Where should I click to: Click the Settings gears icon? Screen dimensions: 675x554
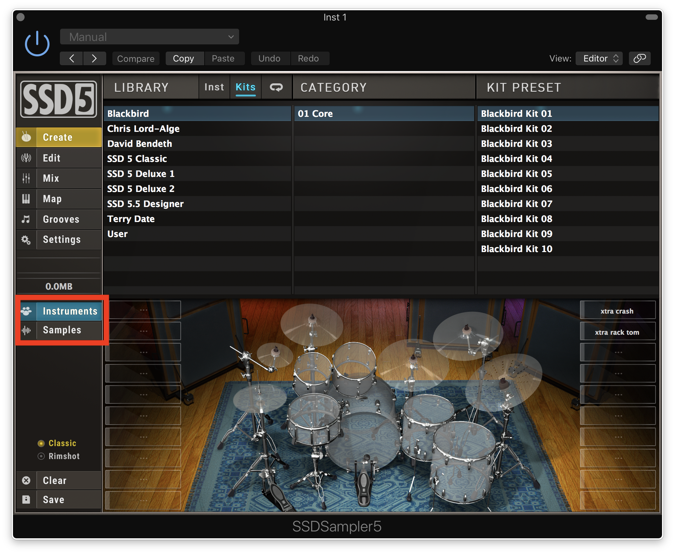point(26,240)
